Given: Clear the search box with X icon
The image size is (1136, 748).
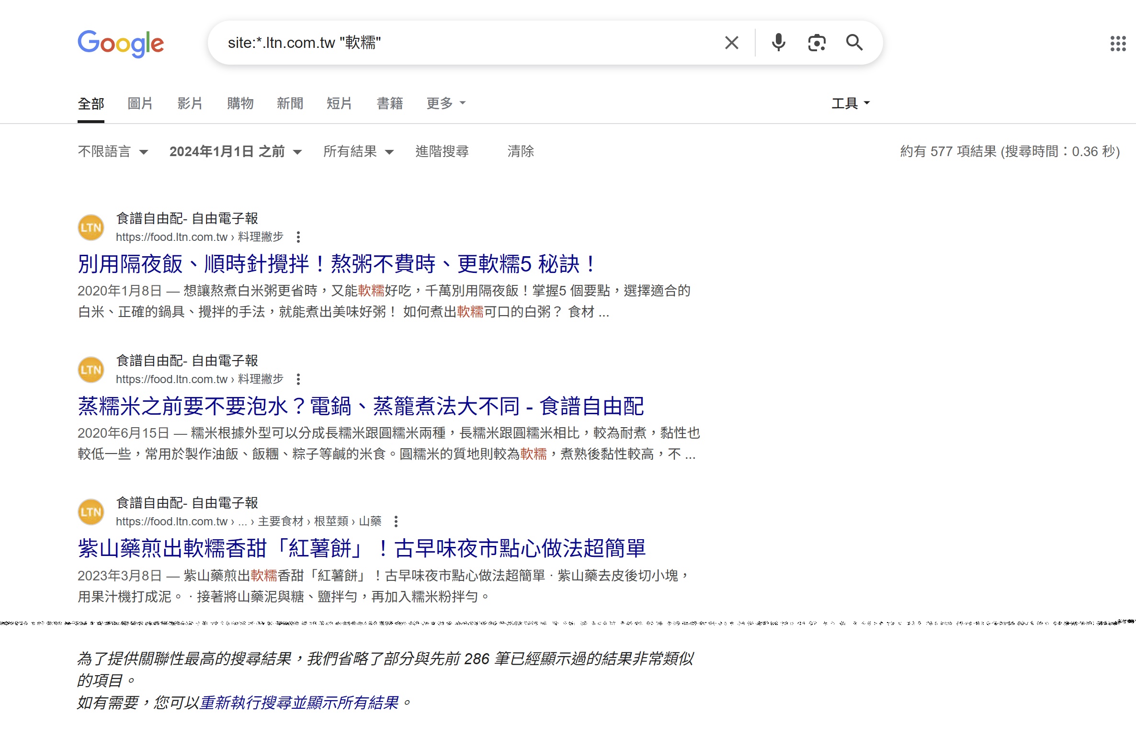Looking at the screenshot, I should (x=731, y=43).
